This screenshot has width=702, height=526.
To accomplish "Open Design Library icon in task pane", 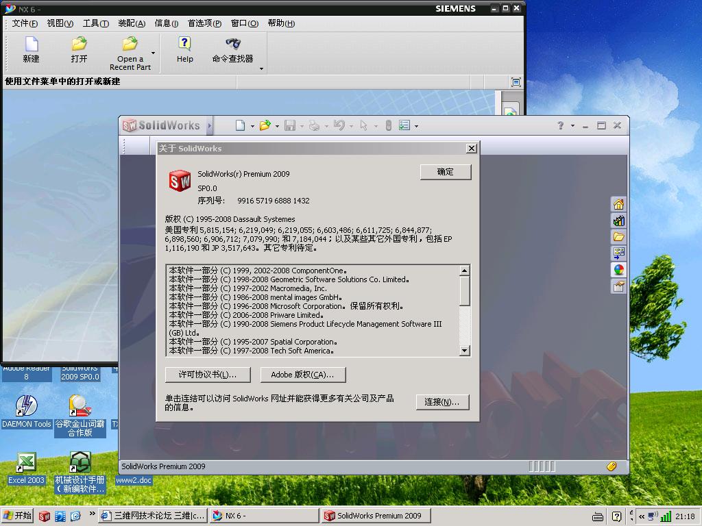I will (x=619, y=221).
